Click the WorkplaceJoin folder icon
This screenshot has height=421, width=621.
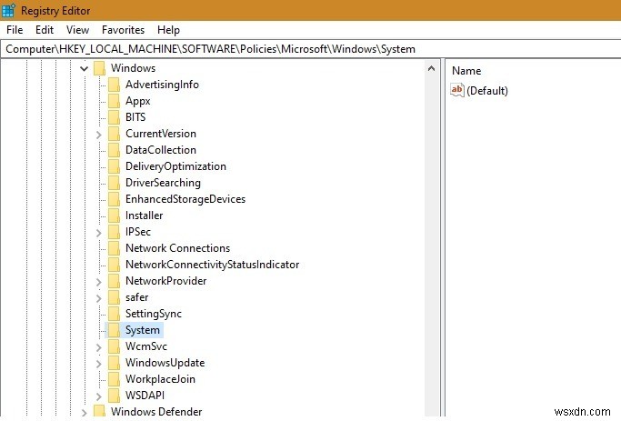[x=114, y=379]
